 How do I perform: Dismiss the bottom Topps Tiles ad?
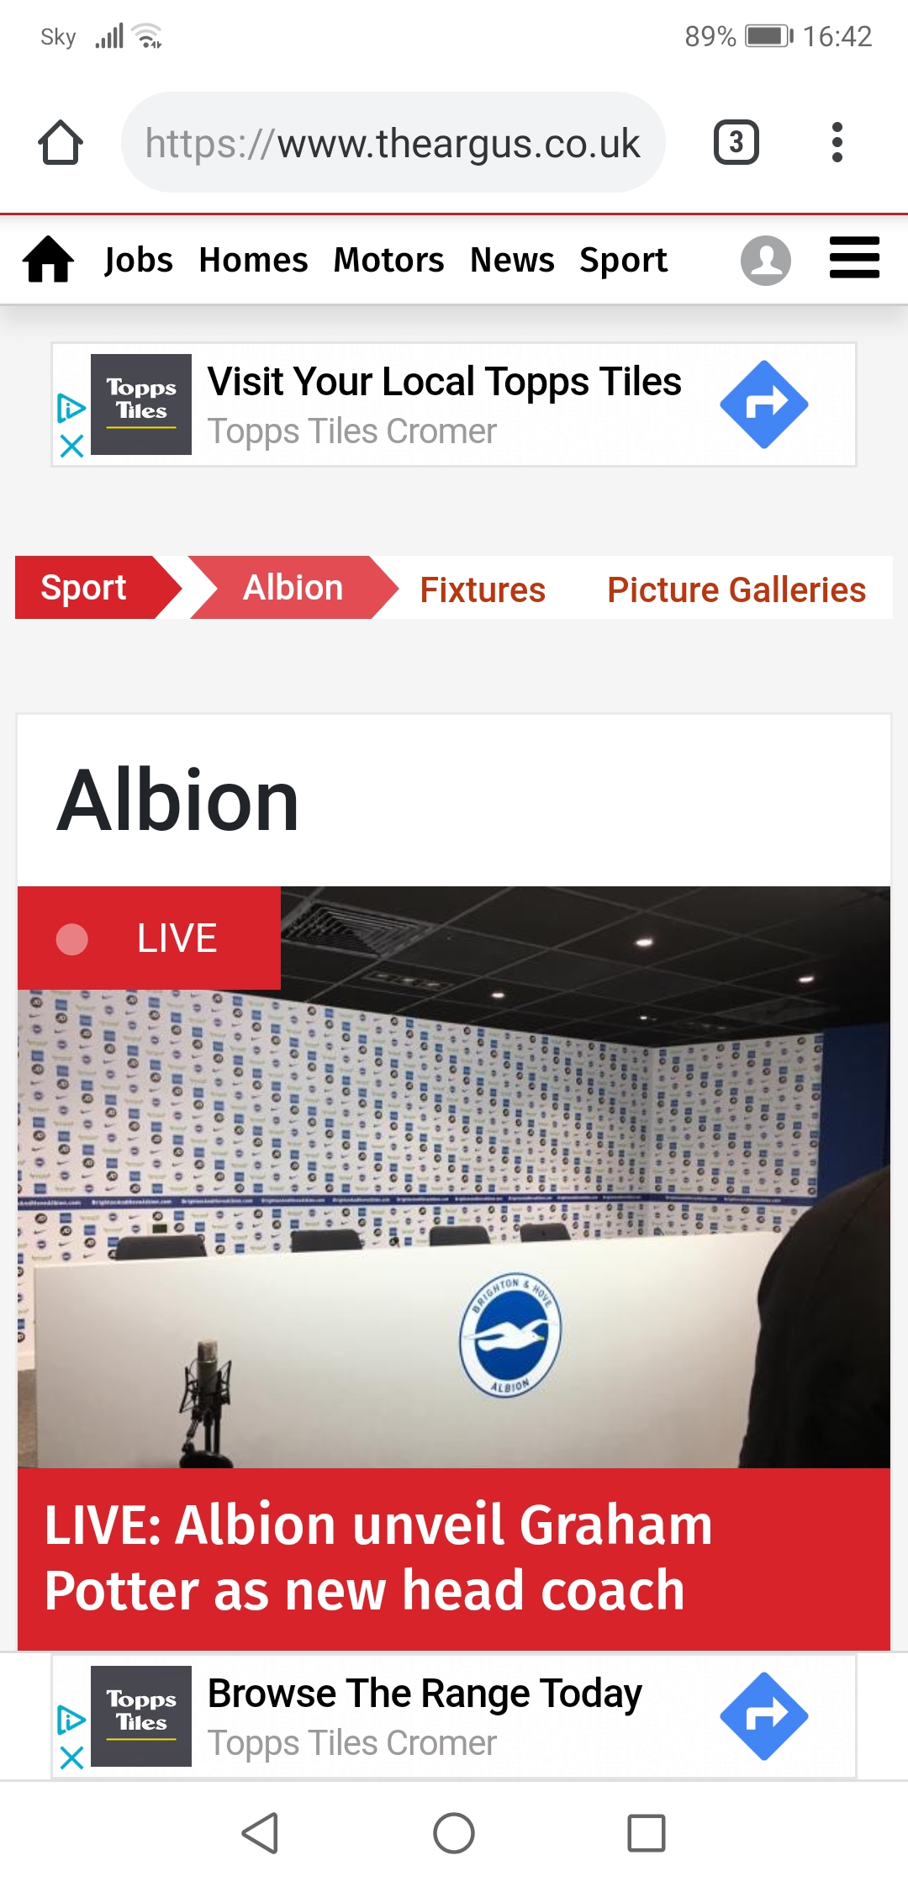click(x=72, y=1757)
